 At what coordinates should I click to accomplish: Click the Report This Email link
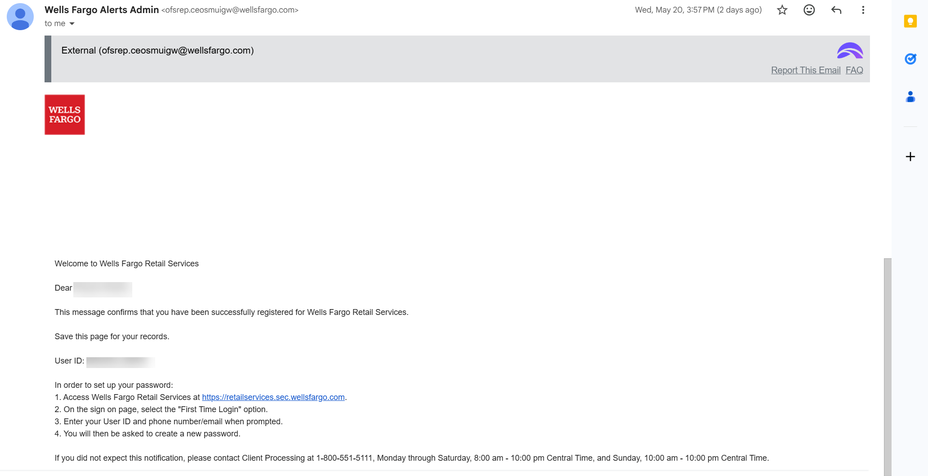(x=806, y=70)
